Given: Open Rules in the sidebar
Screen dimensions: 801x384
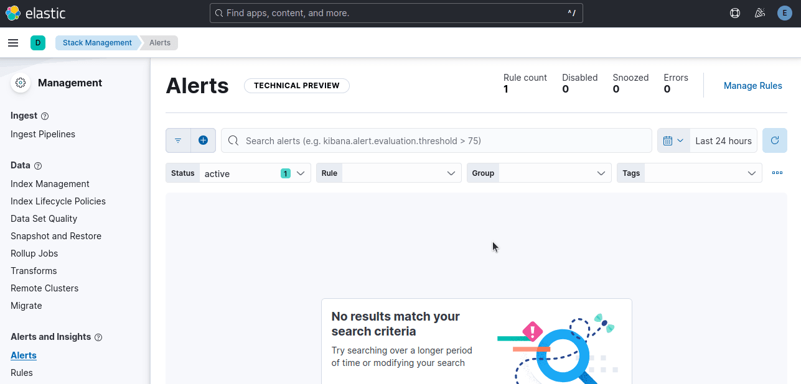Looking at the screenshot, I should pos(22,373).
